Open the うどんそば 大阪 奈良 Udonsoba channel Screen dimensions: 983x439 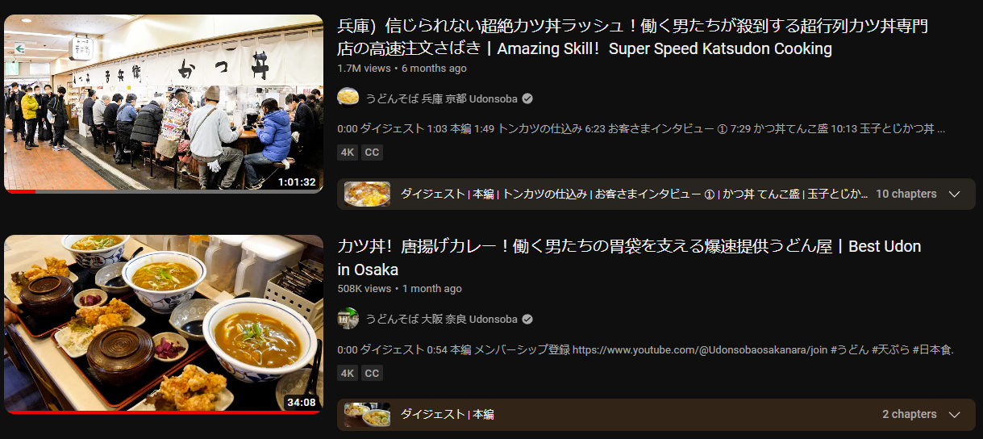441,319
